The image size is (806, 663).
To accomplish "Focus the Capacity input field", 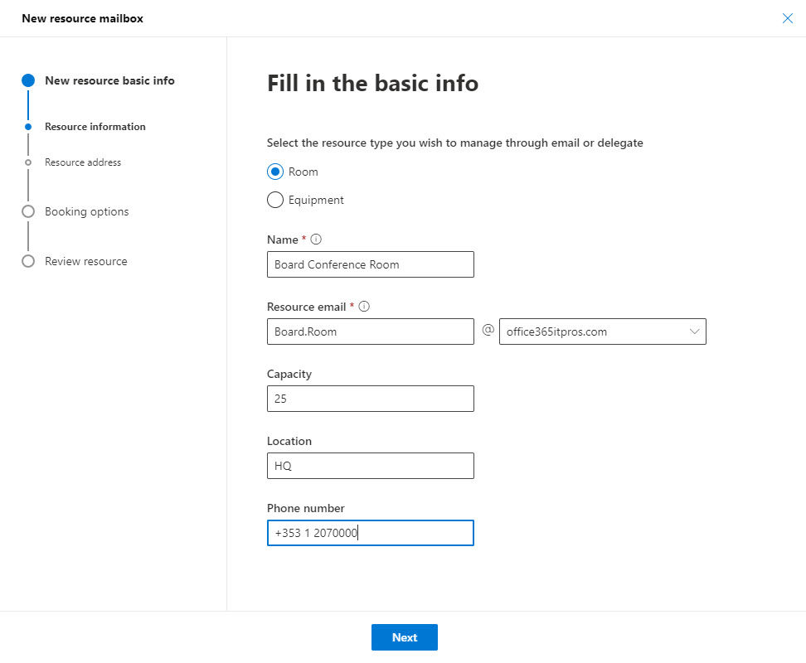I will [370, 399].
